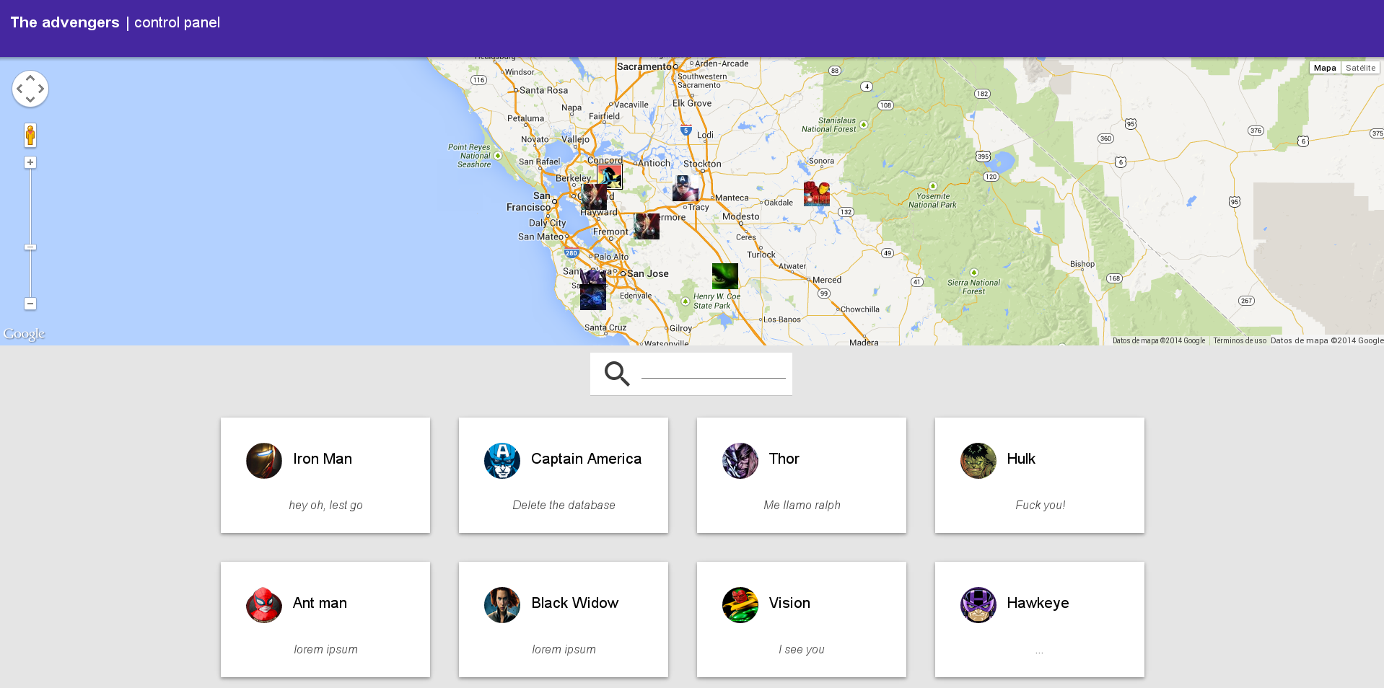This screenshot has width=1384, height=688.
Task: Click the Iron Man avatar
Action: point(264,460)
